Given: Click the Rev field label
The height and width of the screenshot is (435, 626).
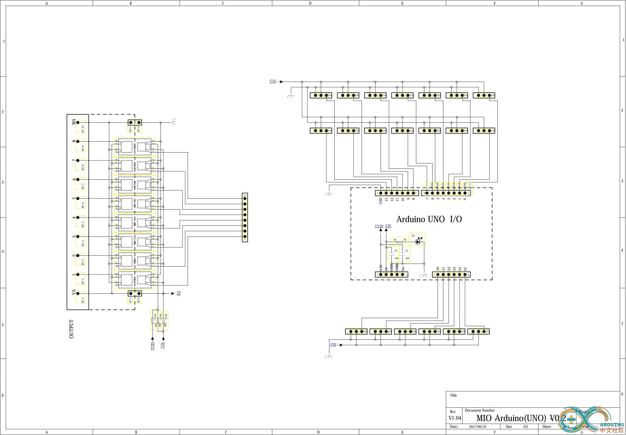Looking at the screenshot, I should [453, 412].
